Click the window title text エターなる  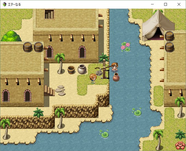click(x=14, y=4)
